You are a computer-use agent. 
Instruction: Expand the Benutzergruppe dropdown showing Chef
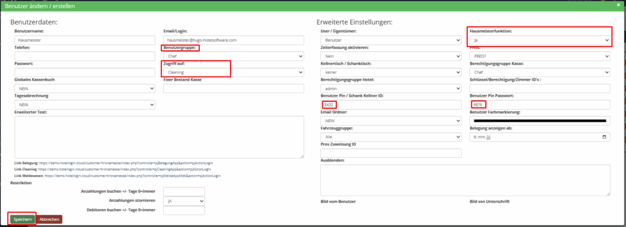pos(234,56)
